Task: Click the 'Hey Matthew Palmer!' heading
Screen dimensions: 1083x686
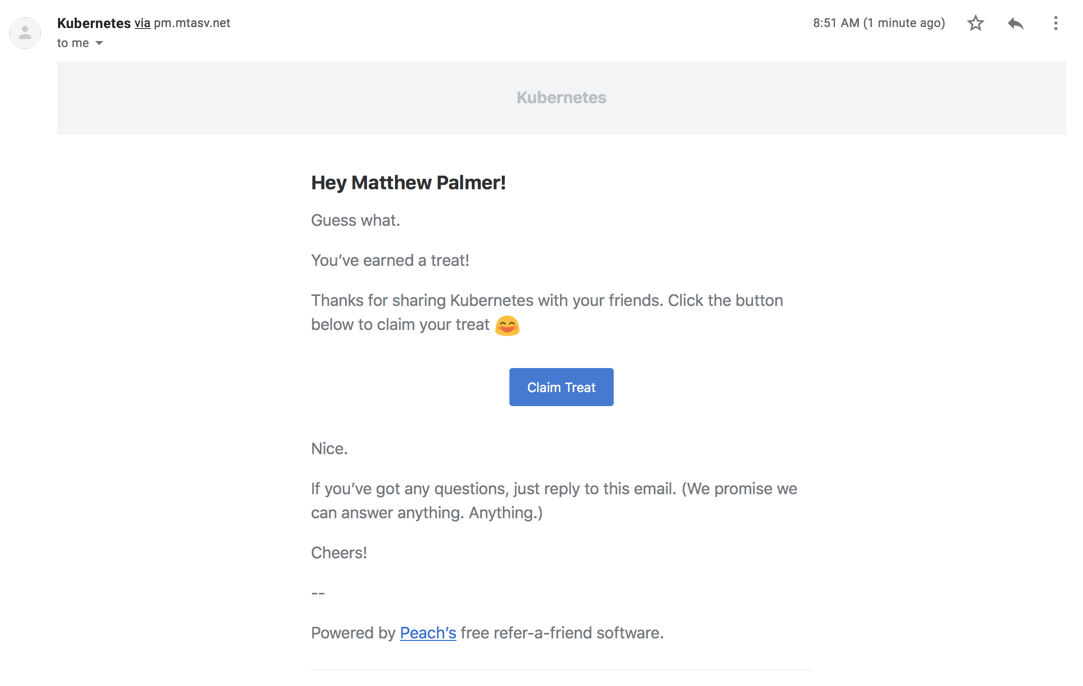Action: [408, 183]
